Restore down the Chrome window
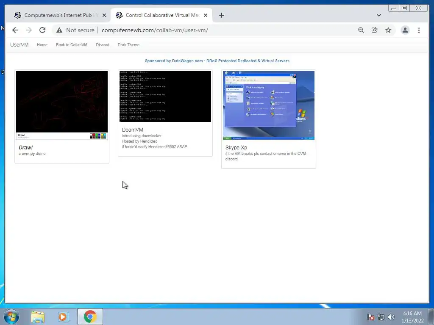 pyautogui.click(x=404, y=8)
